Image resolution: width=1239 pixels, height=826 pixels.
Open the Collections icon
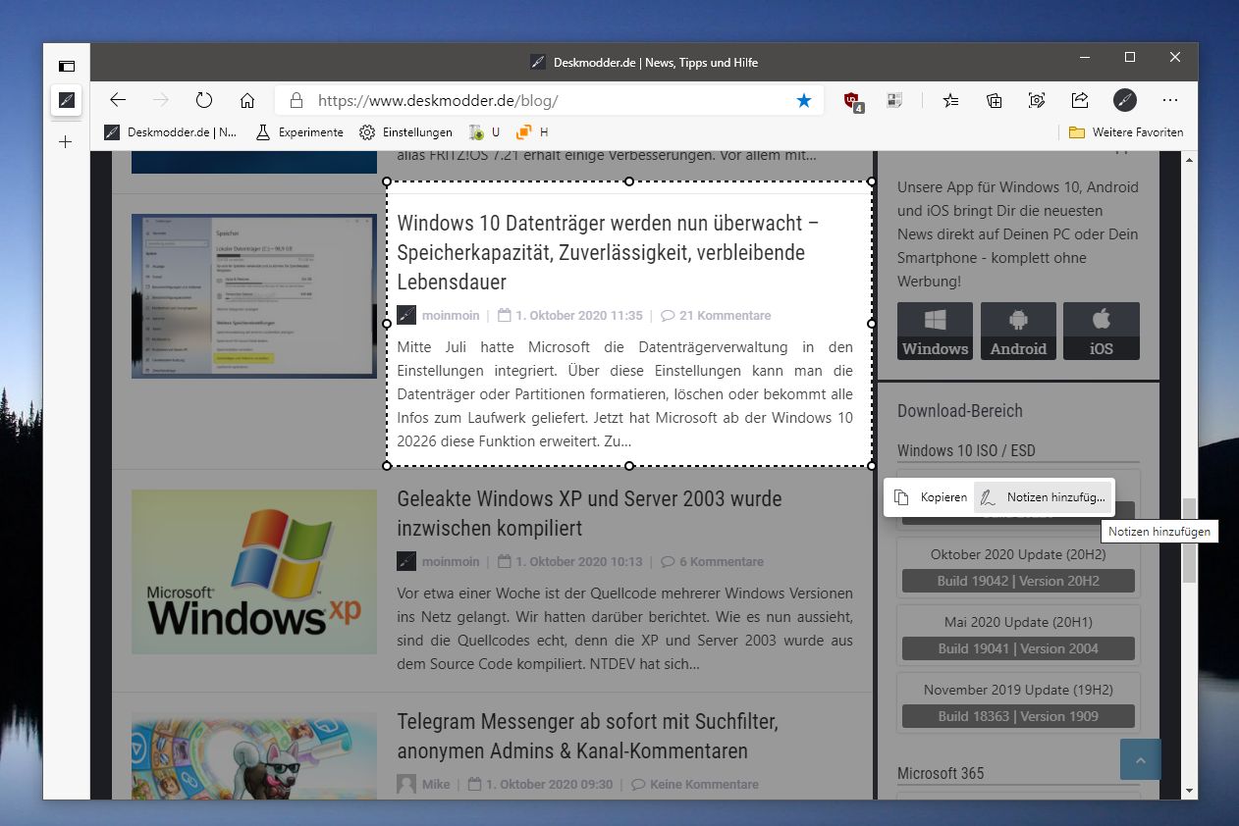pyautogui.click(x=995, y=100)
